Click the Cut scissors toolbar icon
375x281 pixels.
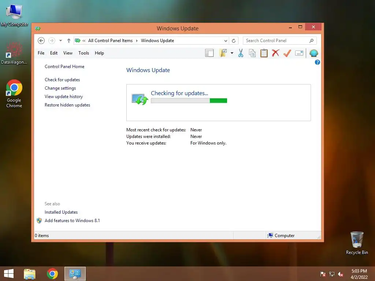click(x=241, y=53)
